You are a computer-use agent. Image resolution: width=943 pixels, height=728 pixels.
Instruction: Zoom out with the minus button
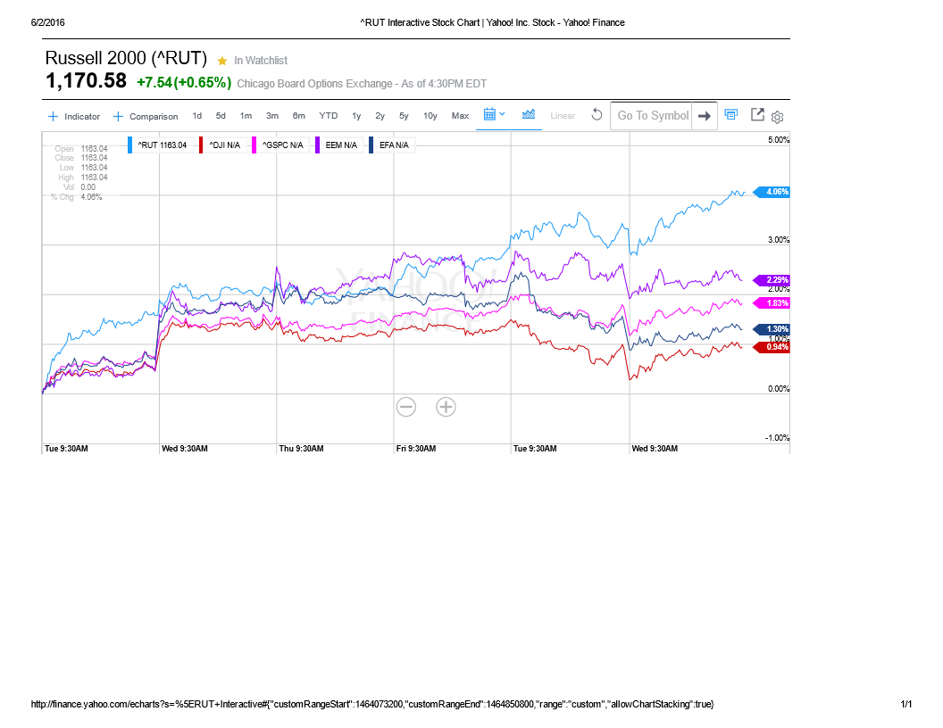click(x=406, y=407)
